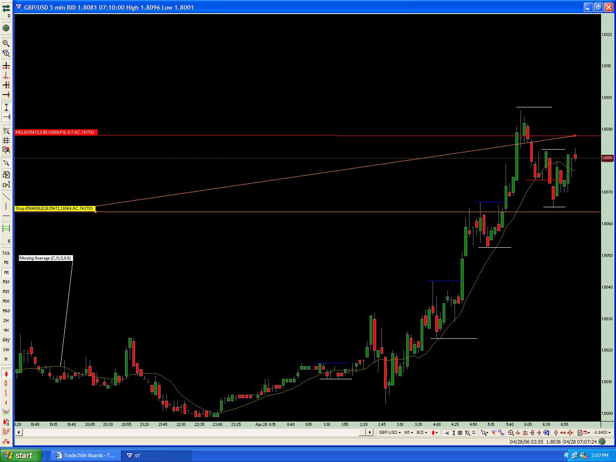Select the 1W timeframe button

(6, 350)
